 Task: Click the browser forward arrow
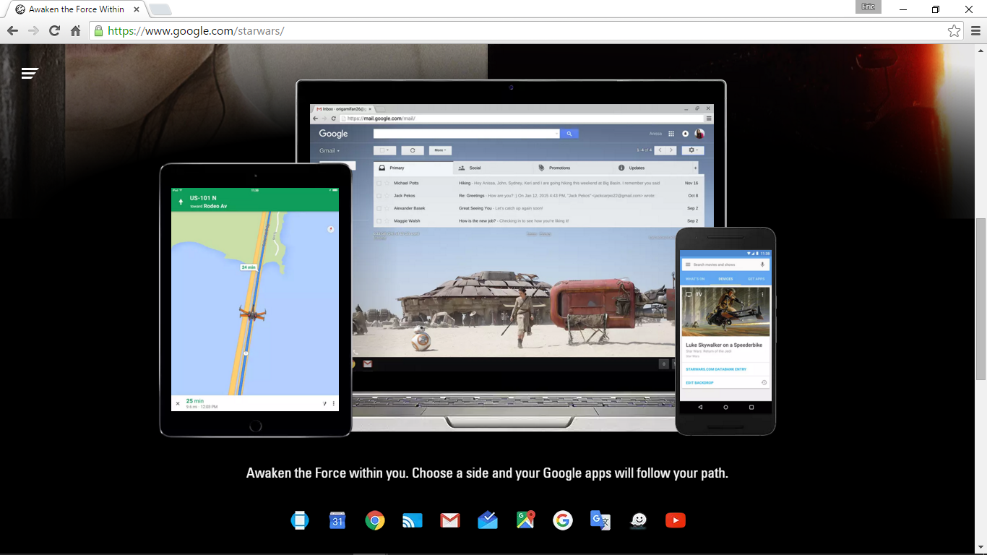pyautogui.click(x=33, y=30)
